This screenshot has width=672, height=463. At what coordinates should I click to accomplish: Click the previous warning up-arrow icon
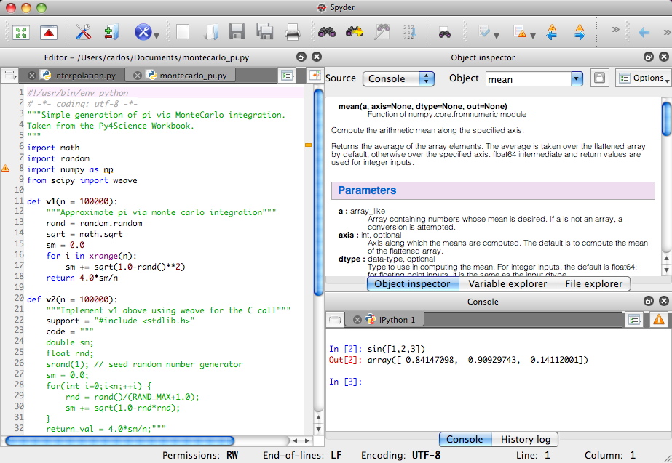[552, 32]
